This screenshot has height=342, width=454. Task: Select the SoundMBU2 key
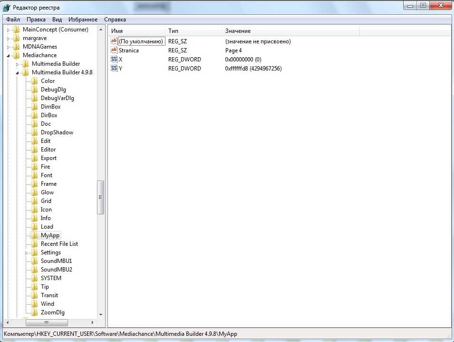point(57,270)
